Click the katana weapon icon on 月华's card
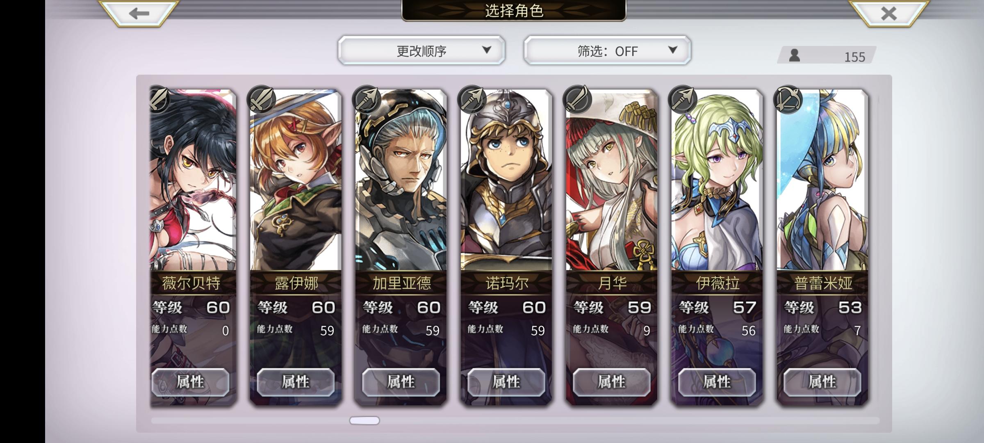Viewport: 984px width, 443px height. click(577, 99)
